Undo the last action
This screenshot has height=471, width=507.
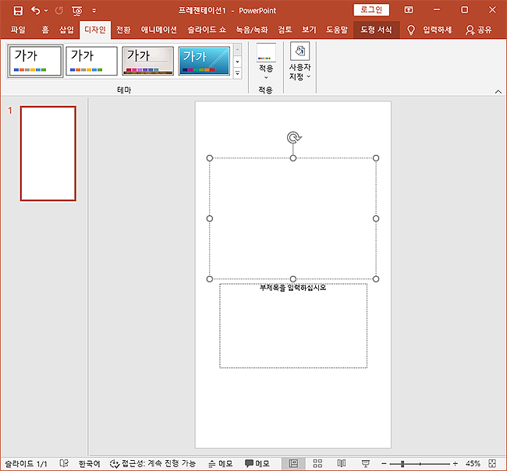[x=36, y=11]
